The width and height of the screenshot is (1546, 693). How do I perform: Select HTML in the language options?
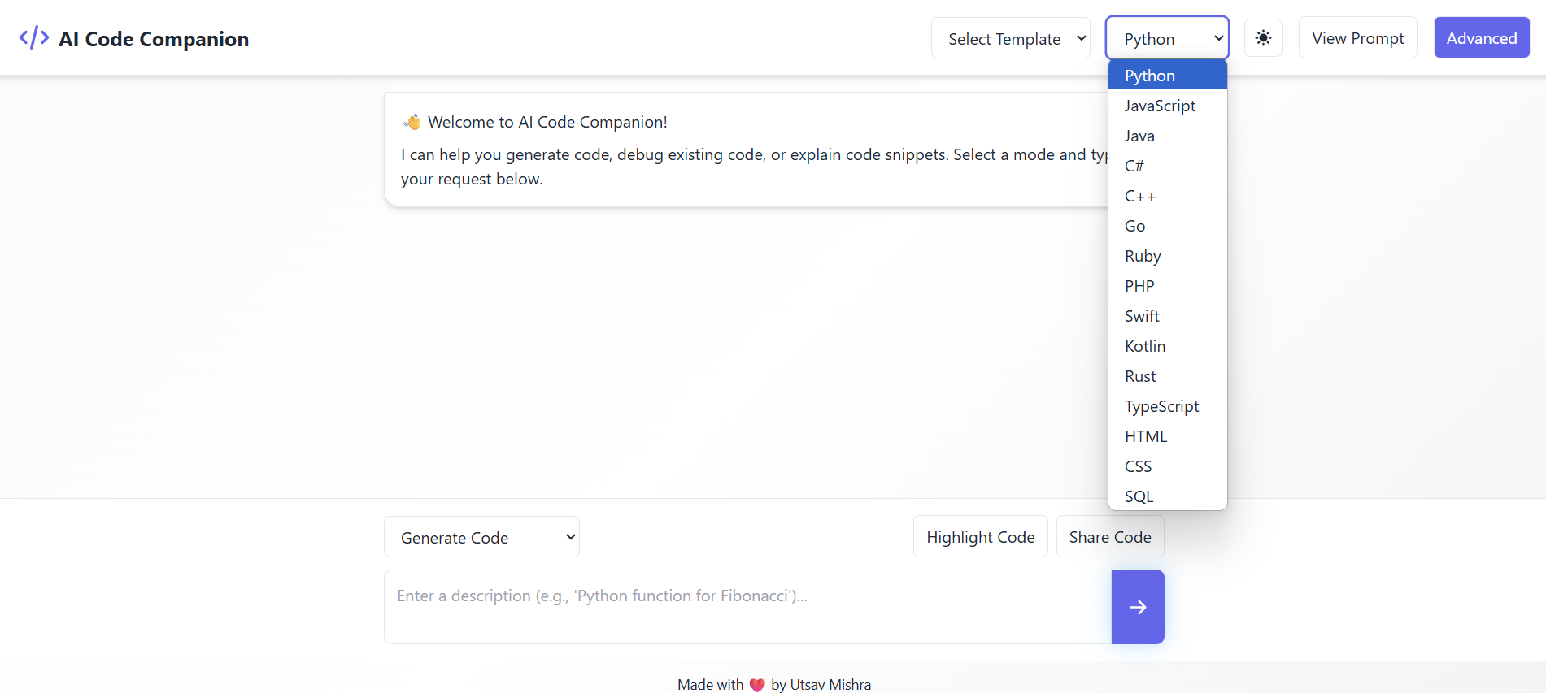click(x=1167, y=436)
